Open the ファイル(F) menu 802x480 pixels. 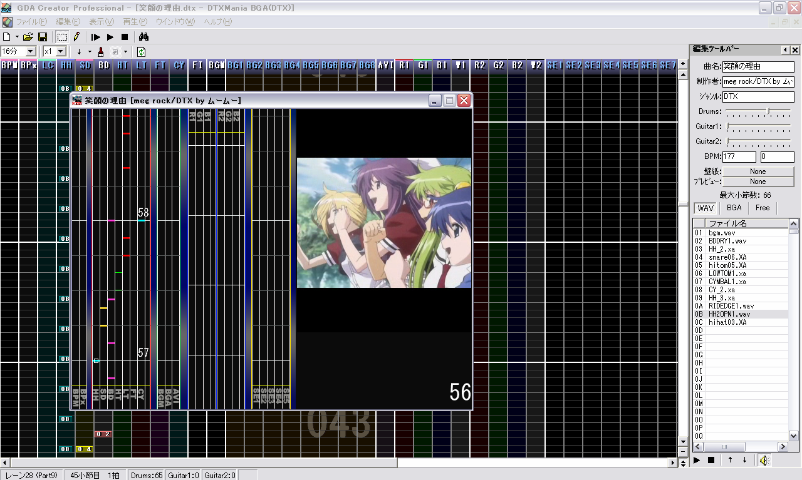pos(31,22)
